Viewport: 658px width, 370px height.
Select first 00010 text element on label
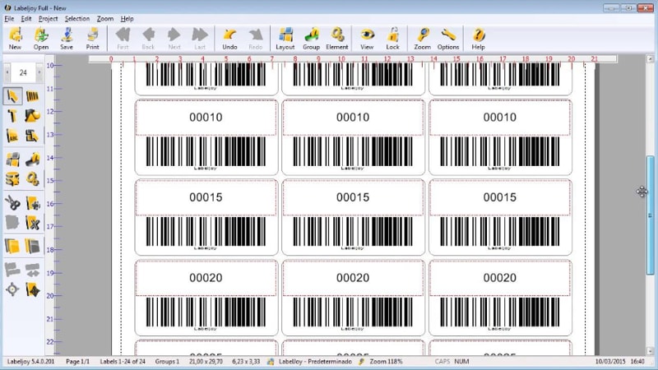click(206, 118)
